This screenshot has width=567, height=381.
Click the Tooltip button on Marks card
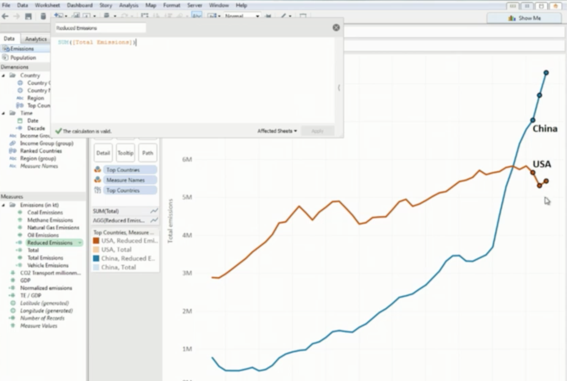click(x=125, y=153)
